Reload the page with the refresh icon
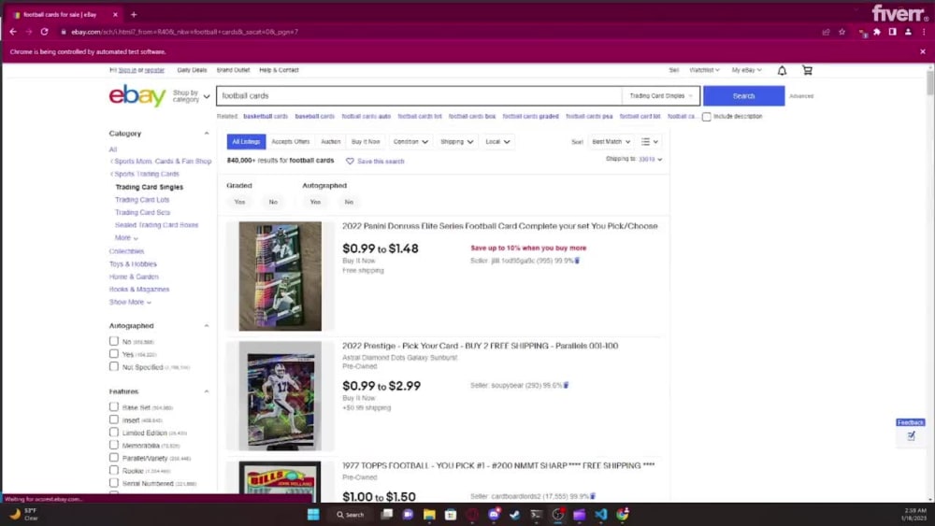The width and height of the screenshot is (935, 526). tap(44, 32)
